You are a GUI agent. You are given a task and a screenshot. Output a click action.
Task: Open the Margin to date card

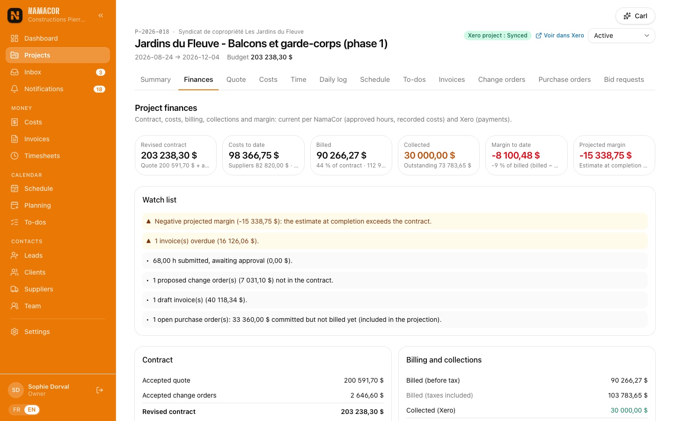click(x=527, y=155)
